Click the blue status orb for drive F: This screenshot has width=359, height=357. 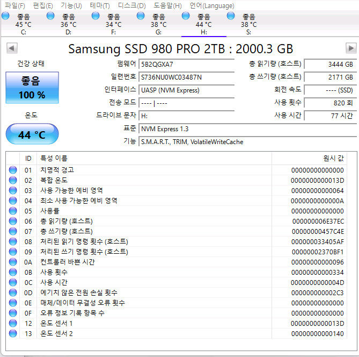pyautogui.click(x=96, y=16)
